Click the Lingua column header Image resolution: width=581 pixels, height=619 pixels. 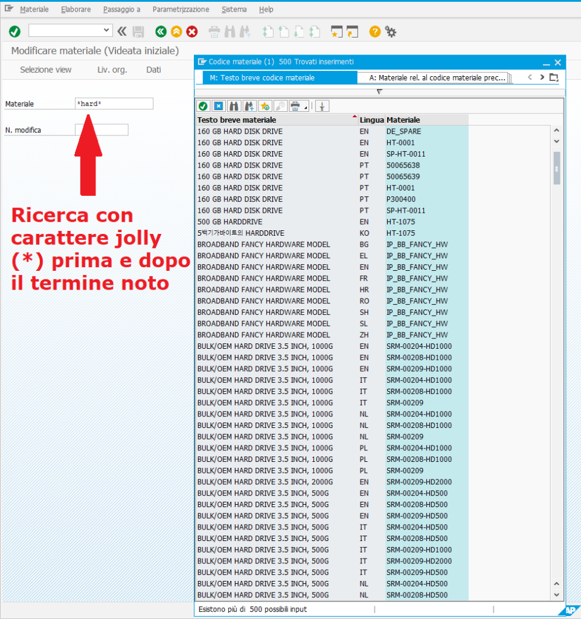click(371, 120)
